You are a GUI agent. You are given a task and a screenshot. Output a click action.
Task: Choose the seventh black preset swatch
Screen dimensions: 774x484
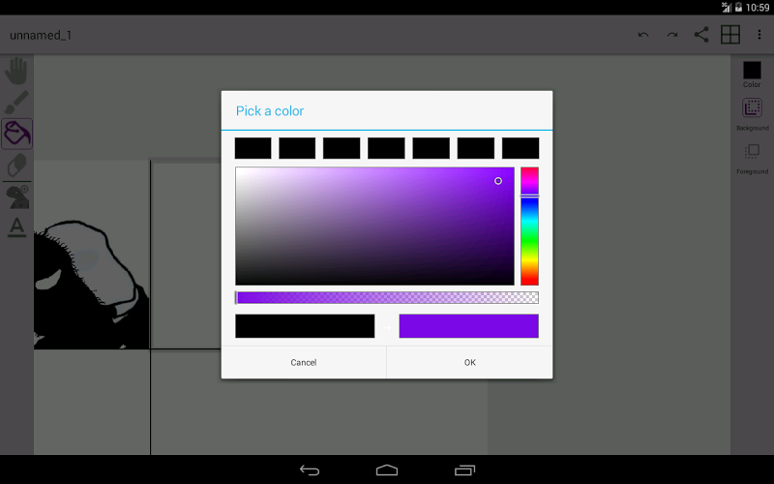tap(521, 148)
